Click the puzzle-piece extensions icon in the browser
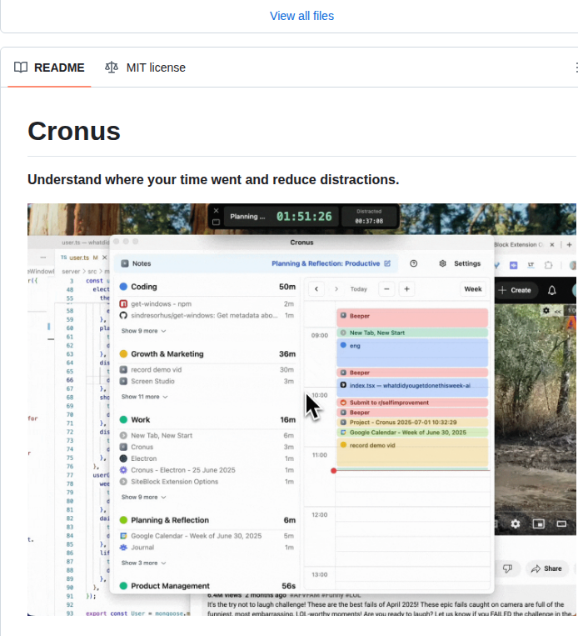578x636 pixels. coord(548,265)
